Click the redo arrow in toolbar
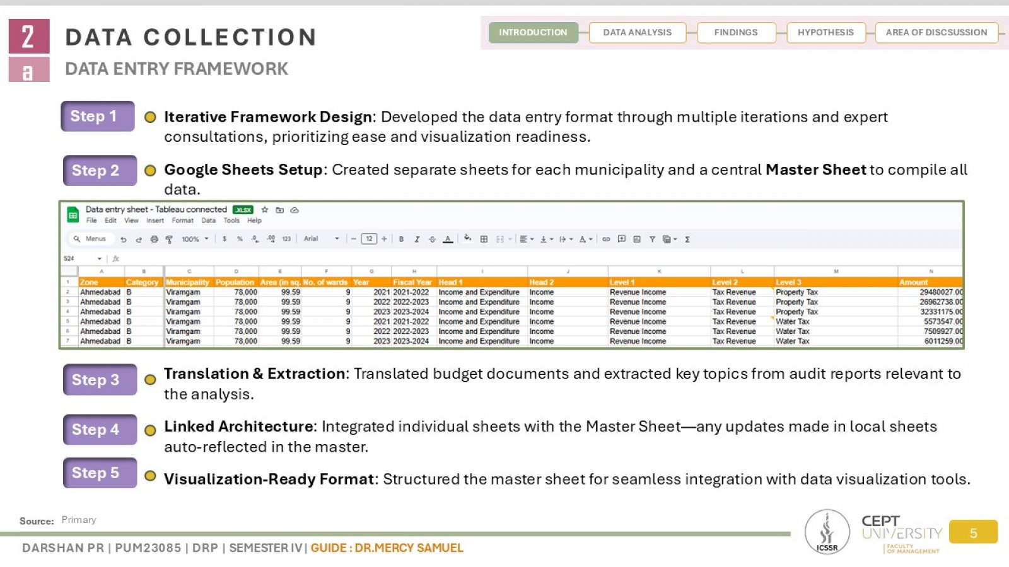The image size is (1009, 567). coord(139,239)
